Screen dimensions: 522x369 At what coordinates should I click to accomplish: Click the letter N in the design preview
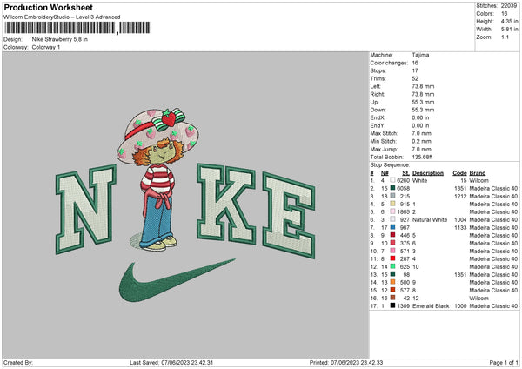point(85,209)
